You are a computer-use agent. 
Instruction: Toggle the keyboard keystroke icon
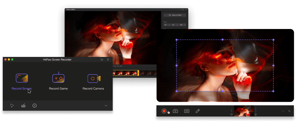[23, 106]
